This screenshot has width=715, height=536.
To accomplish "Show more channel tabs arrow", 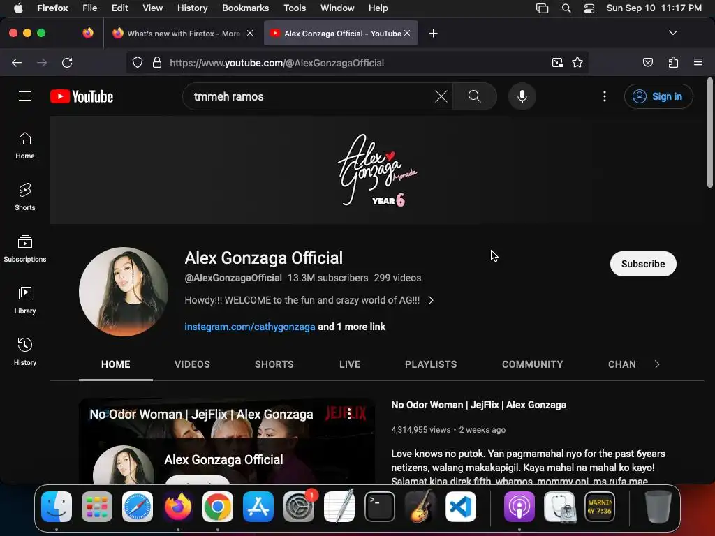I will [x=656, y=364].
